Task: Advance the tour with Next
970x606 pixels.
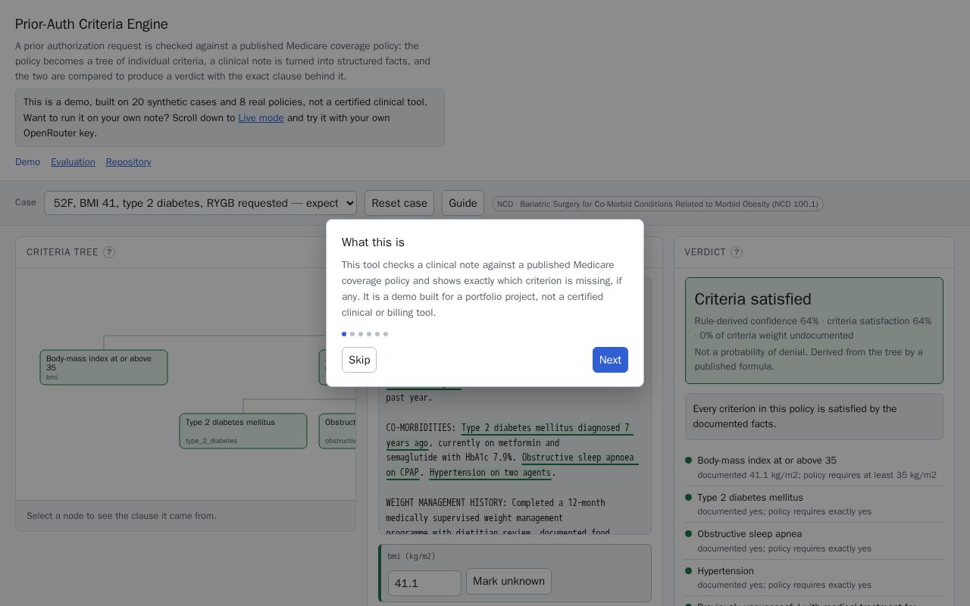Action: point(610,360)
